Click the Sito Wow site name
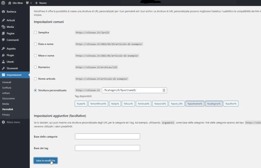The height and width of the screenshot is (168, 261). pyautogui.click(x=18, y=3)
